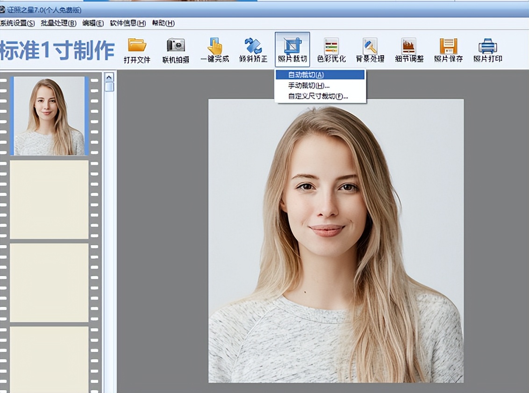Click the first empty filmstrip slot
Viewport: 529px width, 393px height.
click(x=49, y=200)
